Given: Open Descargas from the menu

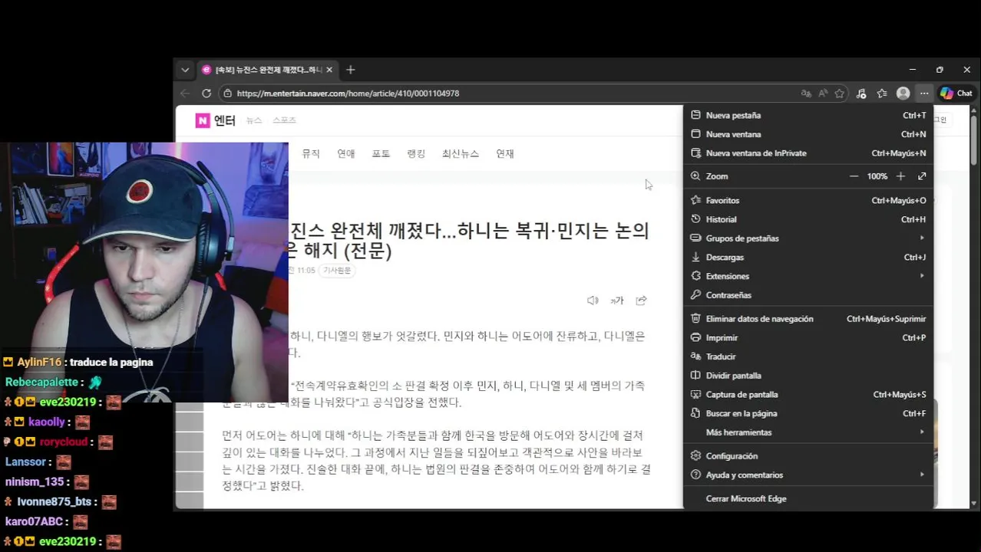Looking at the screenshot, I should click(x=808, y=257).
